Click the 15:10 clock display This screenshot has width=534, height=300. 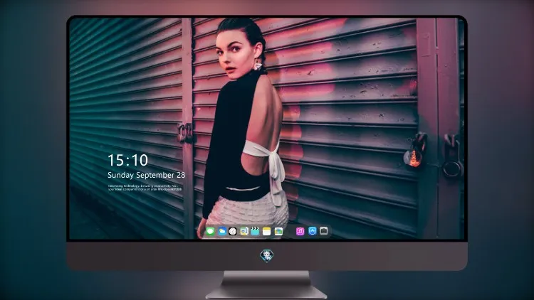(x=127, y=160)
